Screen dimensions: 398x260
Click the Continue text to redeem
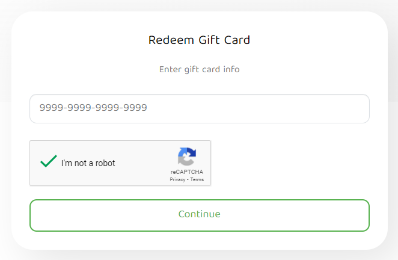[x=199, y=214]
